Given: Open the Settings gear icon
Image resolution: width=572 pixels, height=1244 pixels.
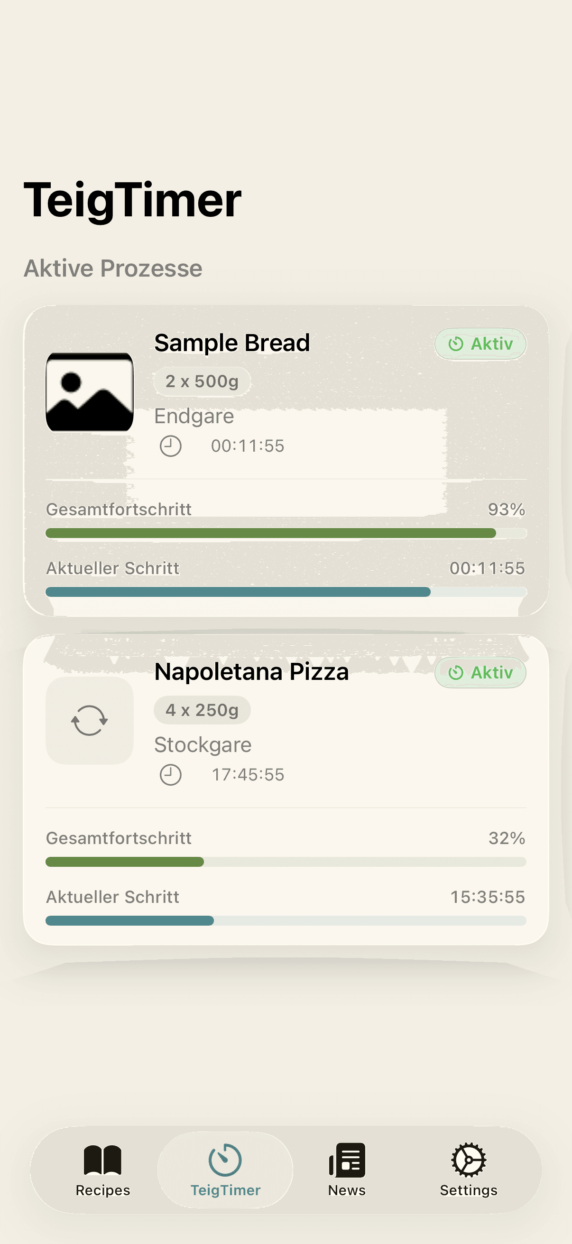Looking at the screenshot, I should tap(468, 1160).
